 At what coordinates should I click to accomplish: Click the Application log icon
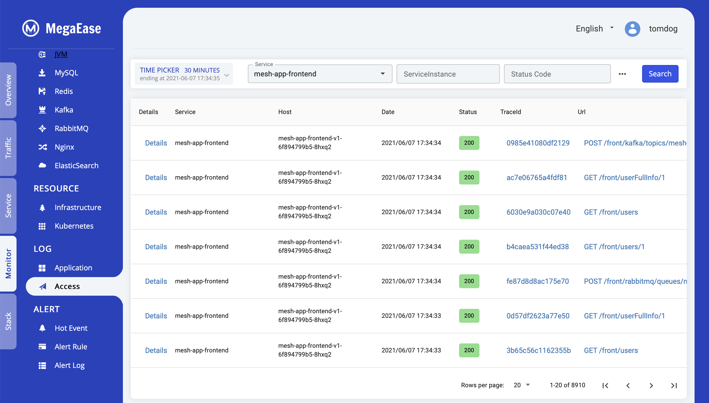(x=42, y=268)
